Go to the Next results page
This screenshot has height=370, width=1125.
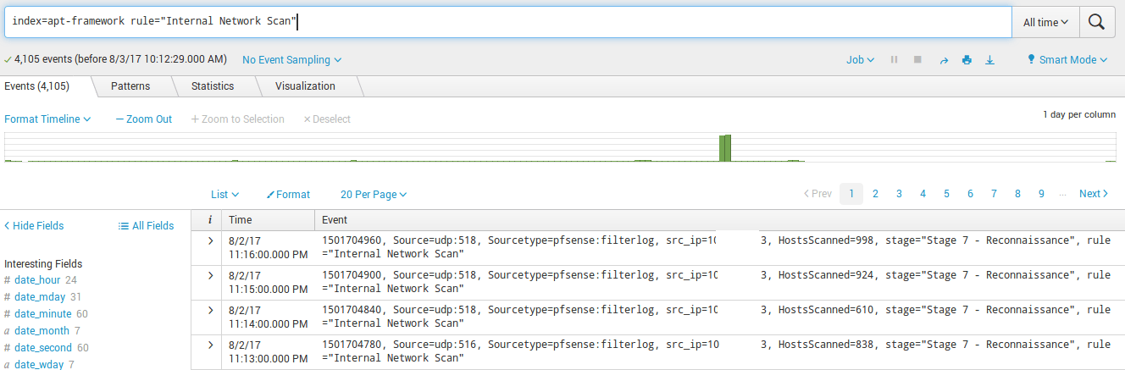coord(1094,194)
